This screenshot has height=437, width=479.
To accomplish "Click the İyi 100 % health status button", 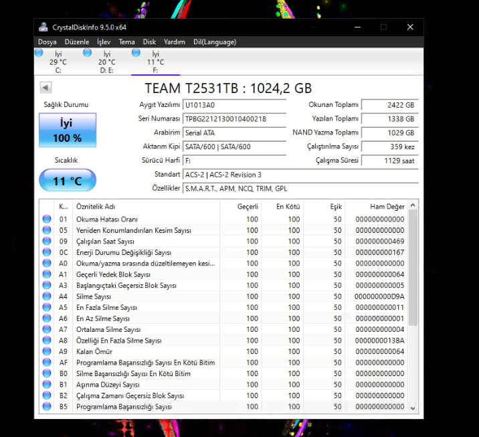I will [68, 130].
